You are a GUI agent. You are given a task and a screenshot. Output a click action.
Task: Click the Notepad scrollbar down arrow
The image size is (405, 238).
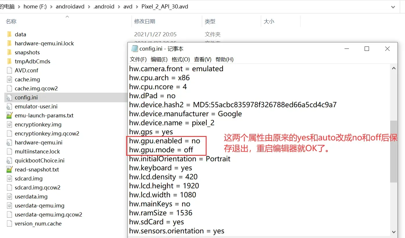pyautogui.click(x=394, y=232)
